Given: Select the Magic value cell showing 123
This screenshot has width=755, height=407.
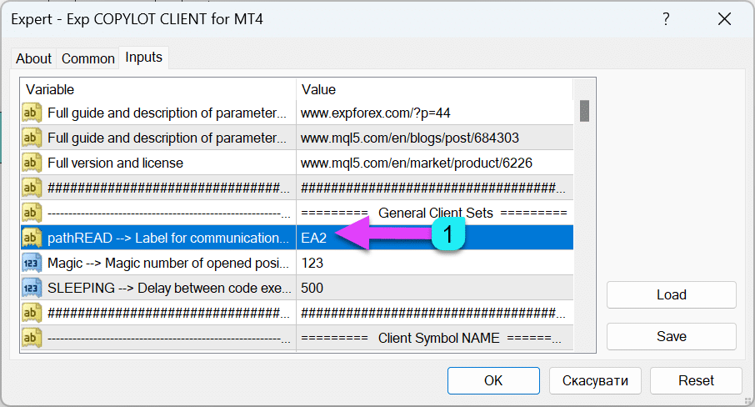Looking at the screenshot, I should point(433,263).
